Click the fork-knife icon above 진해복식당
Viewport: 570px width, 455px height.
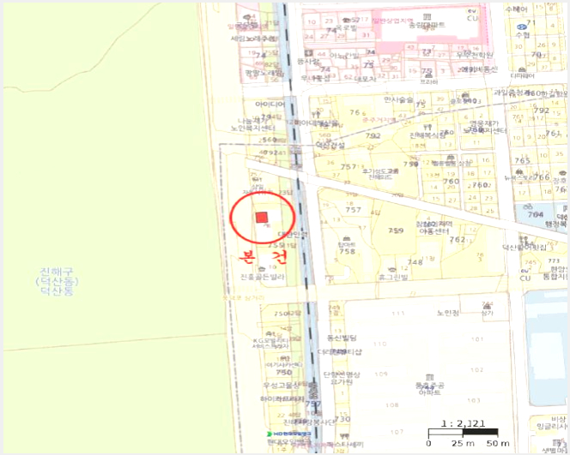[427, 128]
